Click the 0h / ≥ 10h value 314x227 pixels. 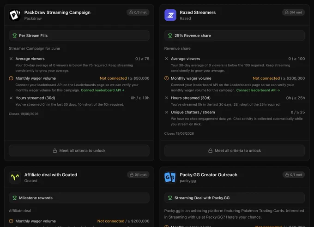pos(140,98)
